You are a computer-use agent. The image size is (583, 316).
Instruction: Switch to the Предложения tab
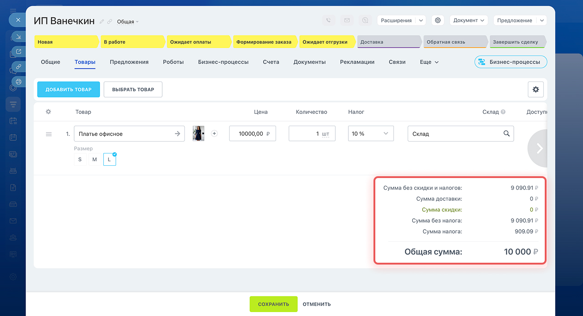pos(129,62)
